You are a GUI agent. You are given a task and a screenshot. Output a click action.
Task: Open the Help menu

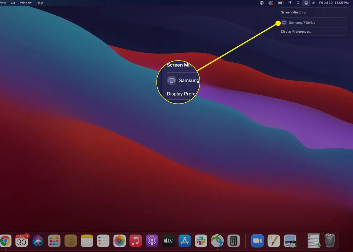[40, 3]
